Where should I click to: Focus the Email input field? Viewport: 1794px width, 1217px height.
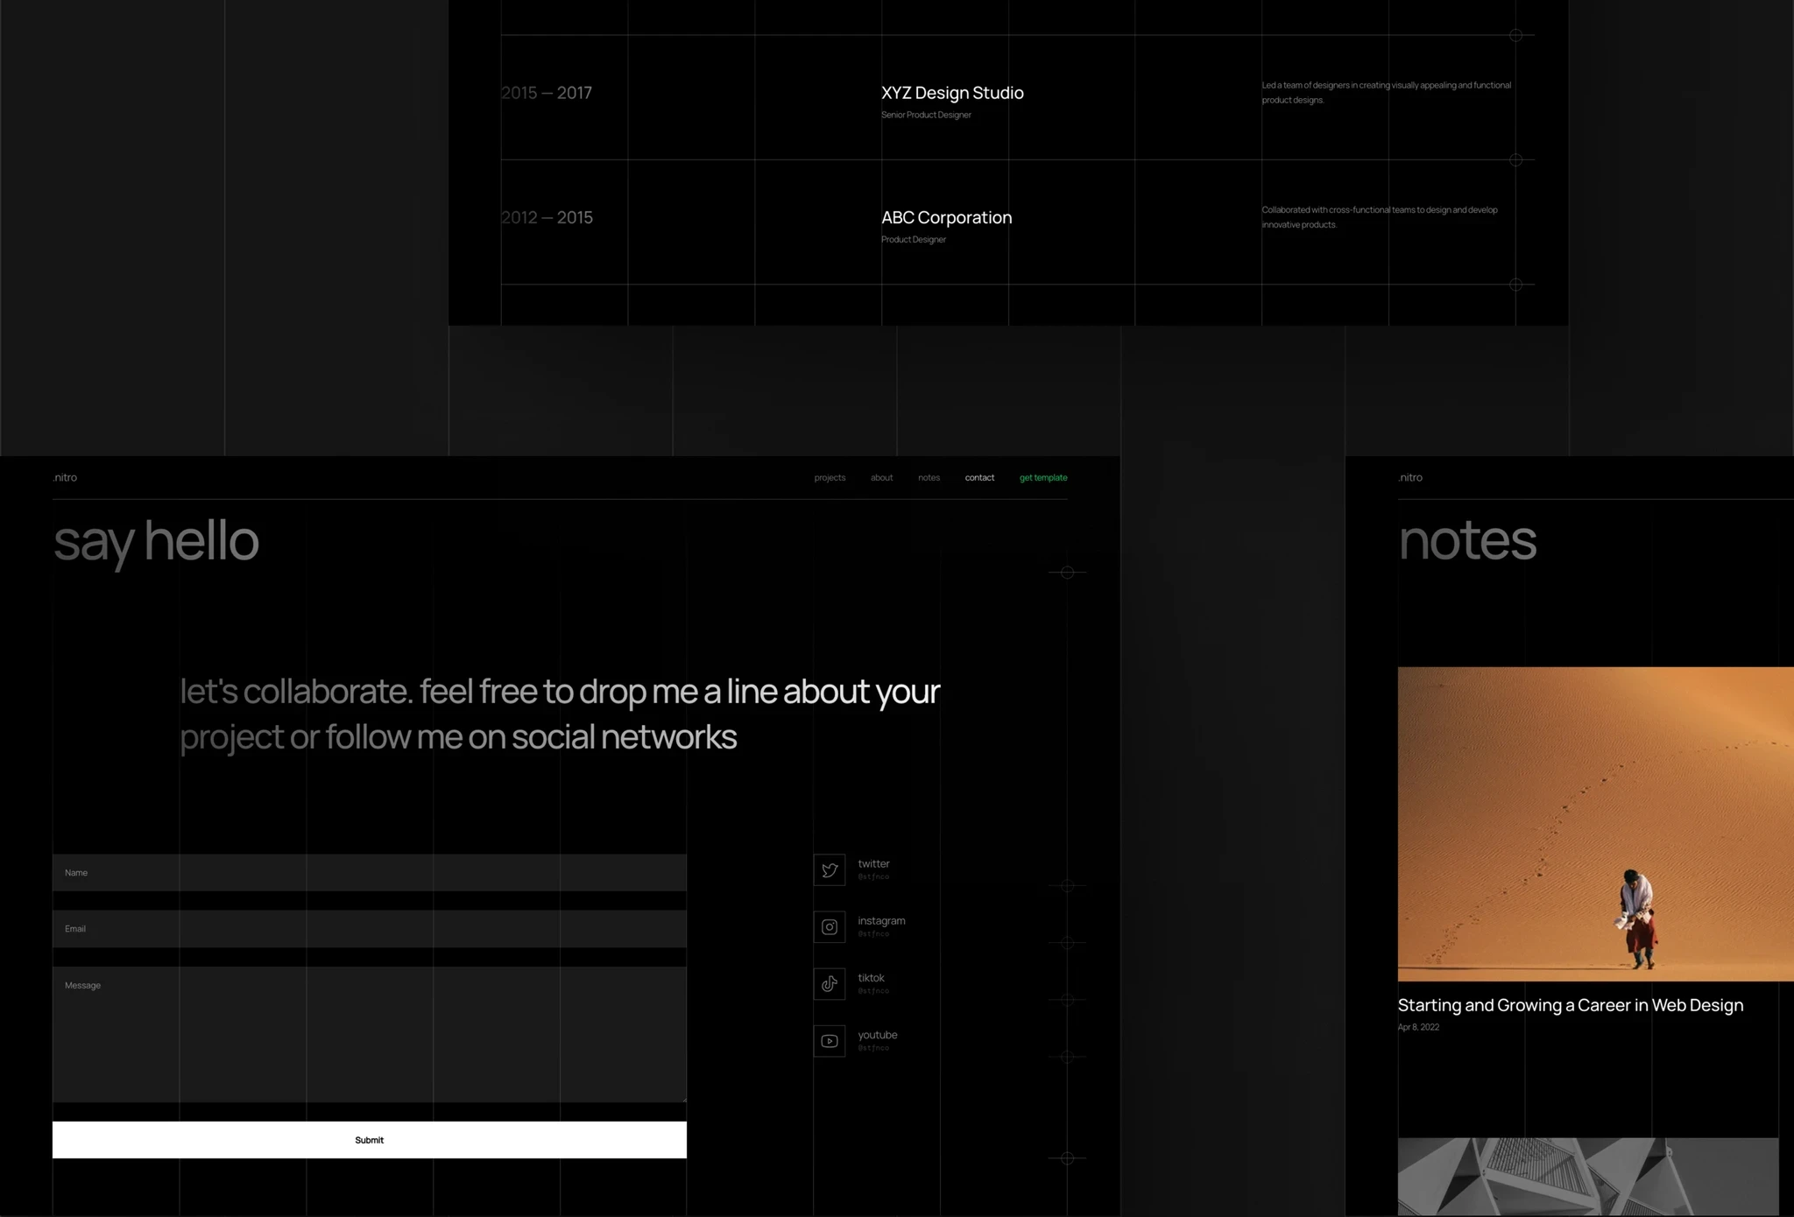coord(369,929)
